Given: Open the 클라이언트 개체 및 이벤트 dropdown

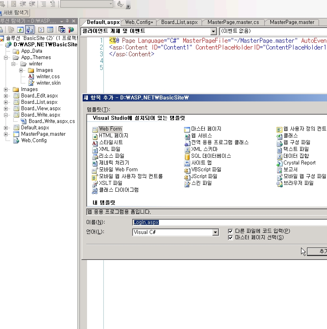Looking at the screenshot, I should pyautogui.click(x=213, y=31).
